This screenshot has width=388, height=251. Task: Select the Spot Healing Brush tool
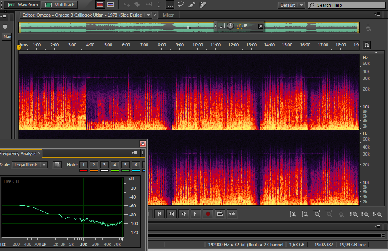202,4
